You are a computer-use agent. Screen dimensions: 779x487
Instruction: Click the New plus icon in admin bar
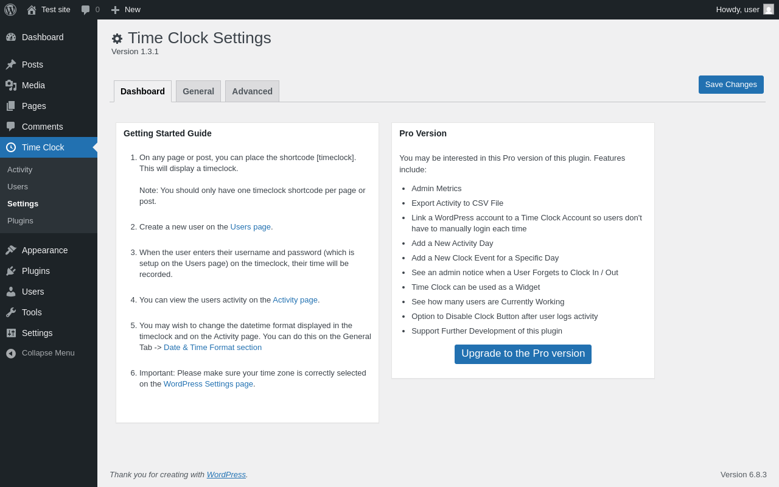tap(115, 10)
